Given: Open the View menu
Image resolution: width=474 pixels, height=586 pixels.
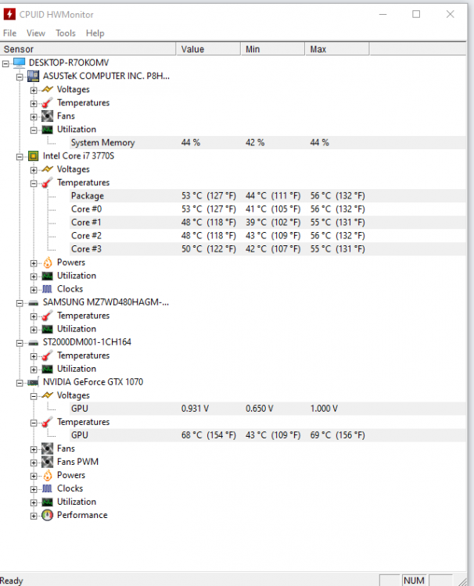Looking at the screenshot, I should (36, 34).
